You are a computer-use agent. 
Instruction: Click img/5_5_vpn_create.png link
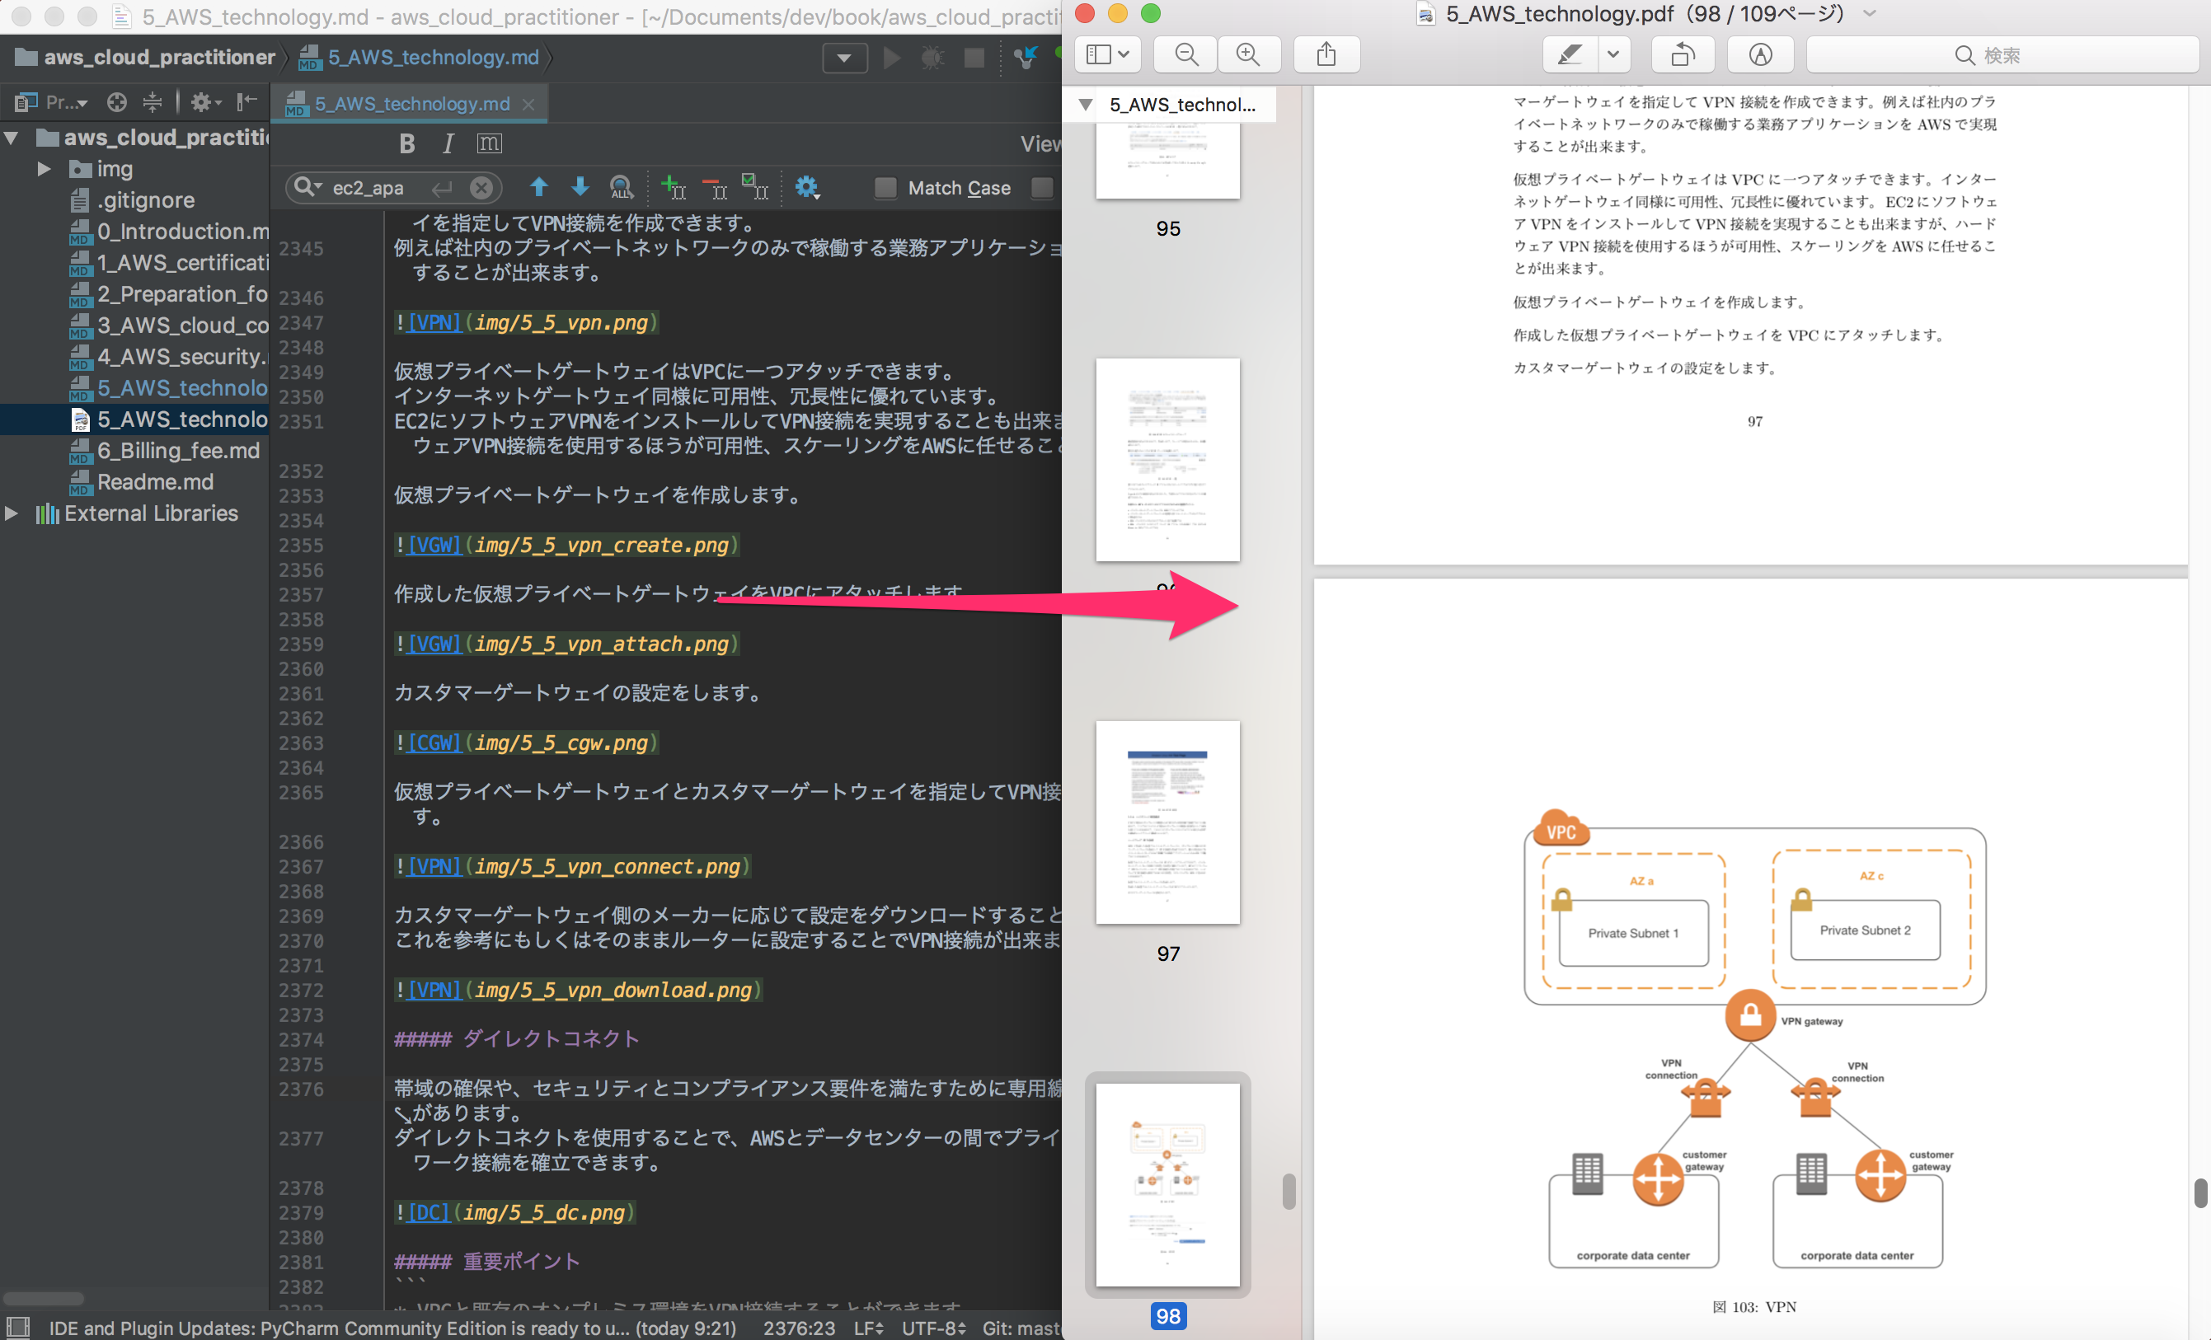coord(601,546)
